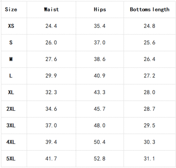Click the waist value 32.3 cell

click(x=51, y=92)
